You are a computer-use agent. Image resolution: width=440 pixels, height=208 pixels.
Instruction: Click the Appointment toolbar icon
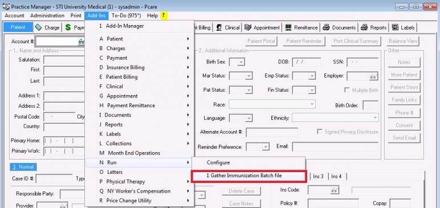coord(248,27)
